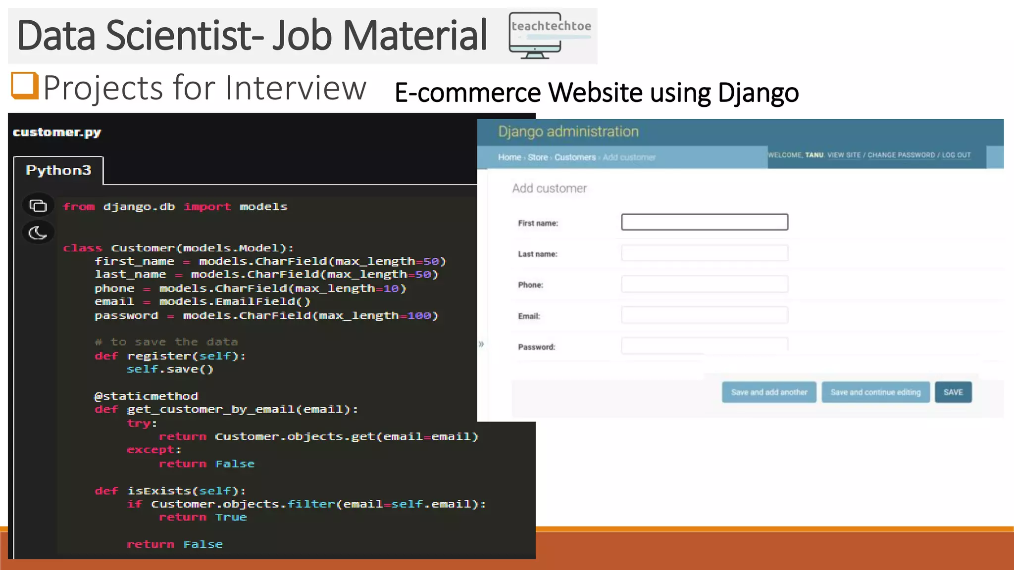The image size is (1014, 570).
Task: Open the Customers breadcrumb link
Action: (x=575, y=157)
